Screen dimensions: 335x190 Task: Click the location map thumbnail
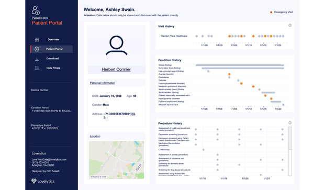[x=116, y=160]
